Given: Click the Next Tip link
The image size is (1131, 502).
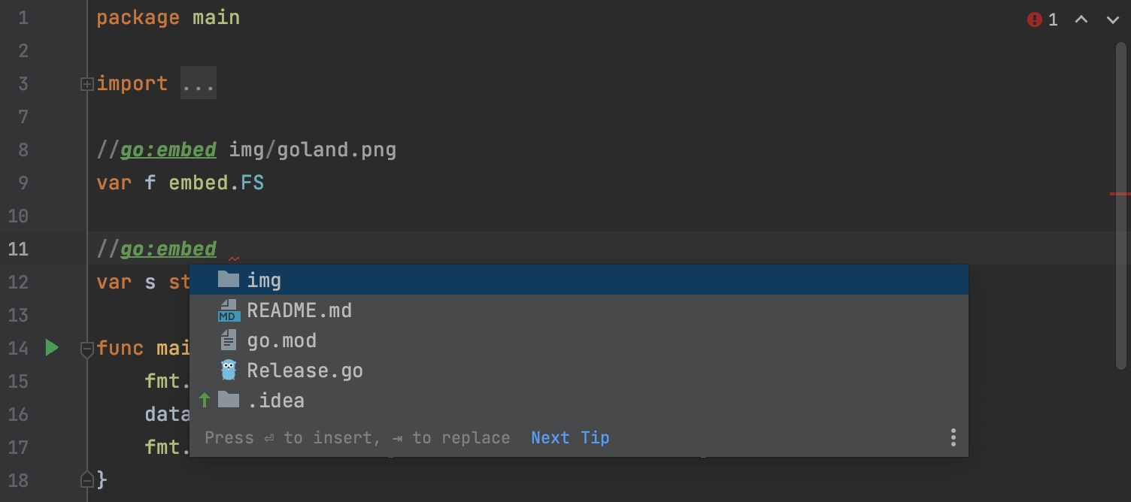Looking at the screenshot, I should click(x=570, y=437).
